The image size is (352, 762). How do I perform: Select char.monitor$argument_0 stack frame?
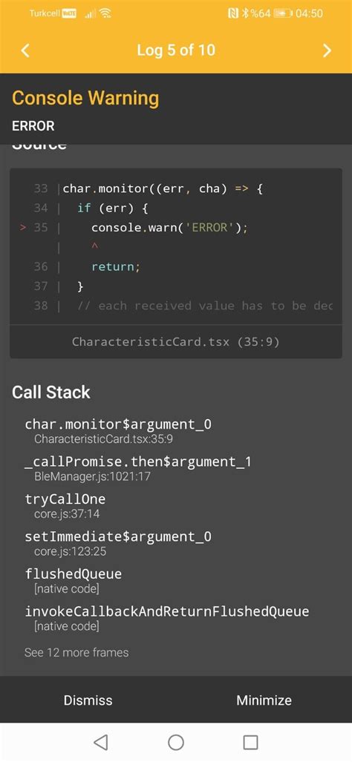point(118,430)
